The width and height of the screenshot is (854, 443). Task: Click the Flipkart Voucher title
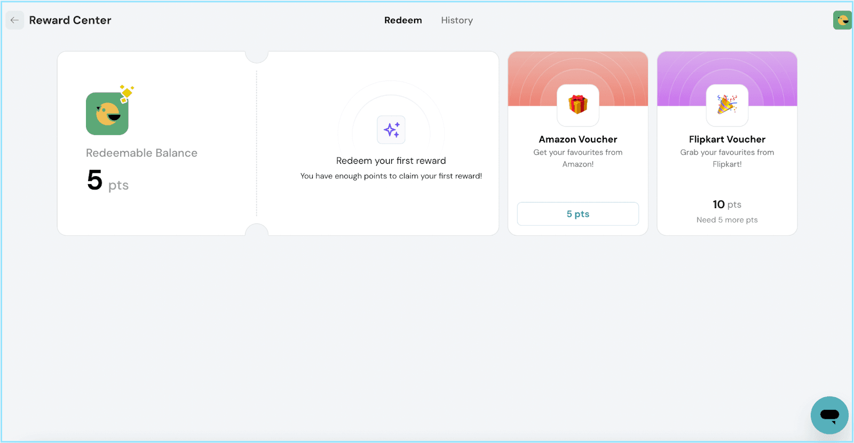pyautogui.click(x=727, y=139)
